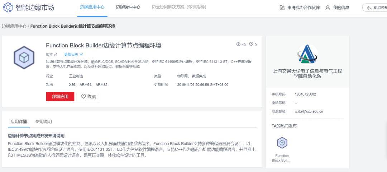Click the 版本 v1 text
Screen dimensions: 387x172
point(52,55)
